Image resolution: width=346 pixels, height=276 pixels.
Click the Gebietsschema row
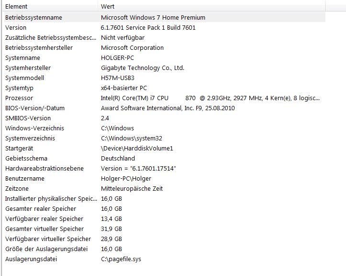click(26, 159)
